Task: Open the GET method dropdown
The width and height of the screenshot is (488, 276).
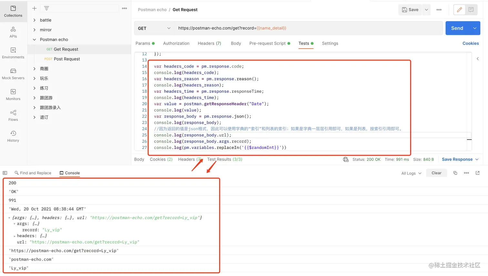Action: (x=154, y=28)
